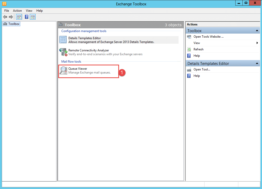
Task: Open the File menu
Action: tap(7, 10)
